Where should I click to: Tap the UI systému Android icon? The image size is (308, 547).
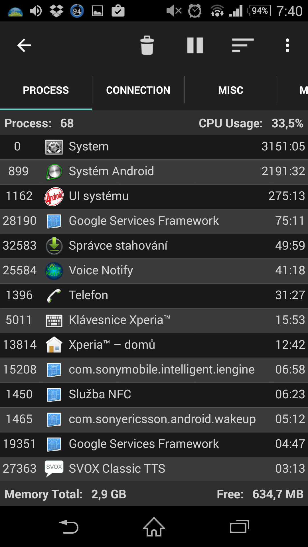[x=54, y=197]
